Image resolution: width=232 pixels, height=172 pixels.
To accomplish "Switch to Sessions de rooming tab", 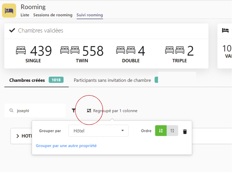I will point(53,15).
